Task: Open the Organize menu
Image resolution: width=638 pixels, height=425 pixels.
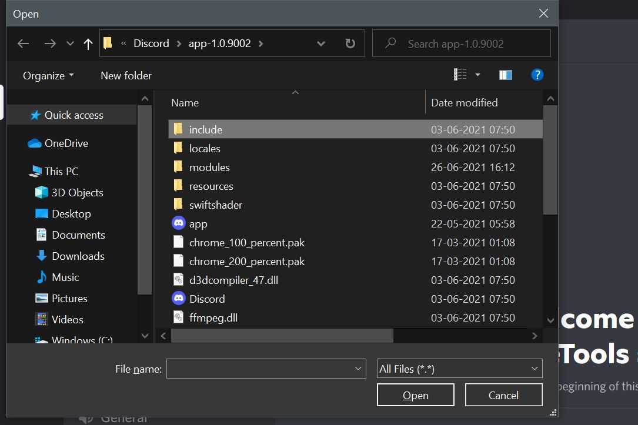Action: point(48,76)
